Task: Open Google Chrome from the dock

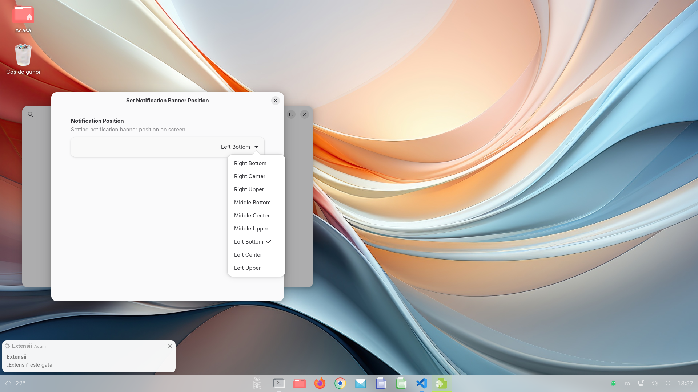Action: [340, 383]
